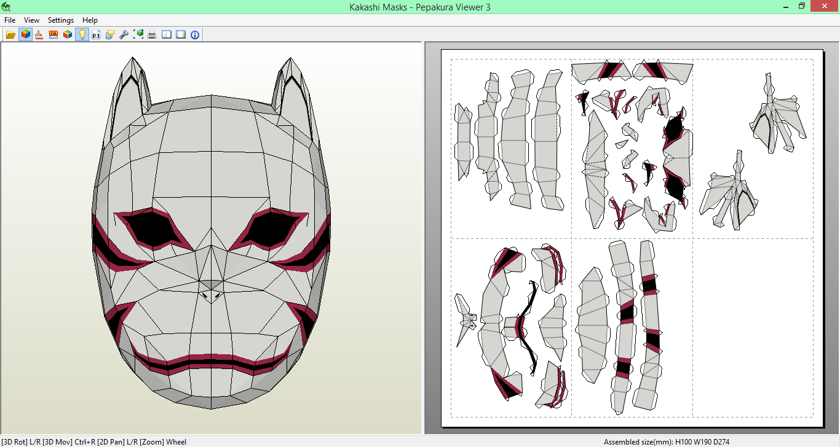Open the Settings menu
Image resolution: width=840 pixels, height=447 pixels.
tap(61, 20)
